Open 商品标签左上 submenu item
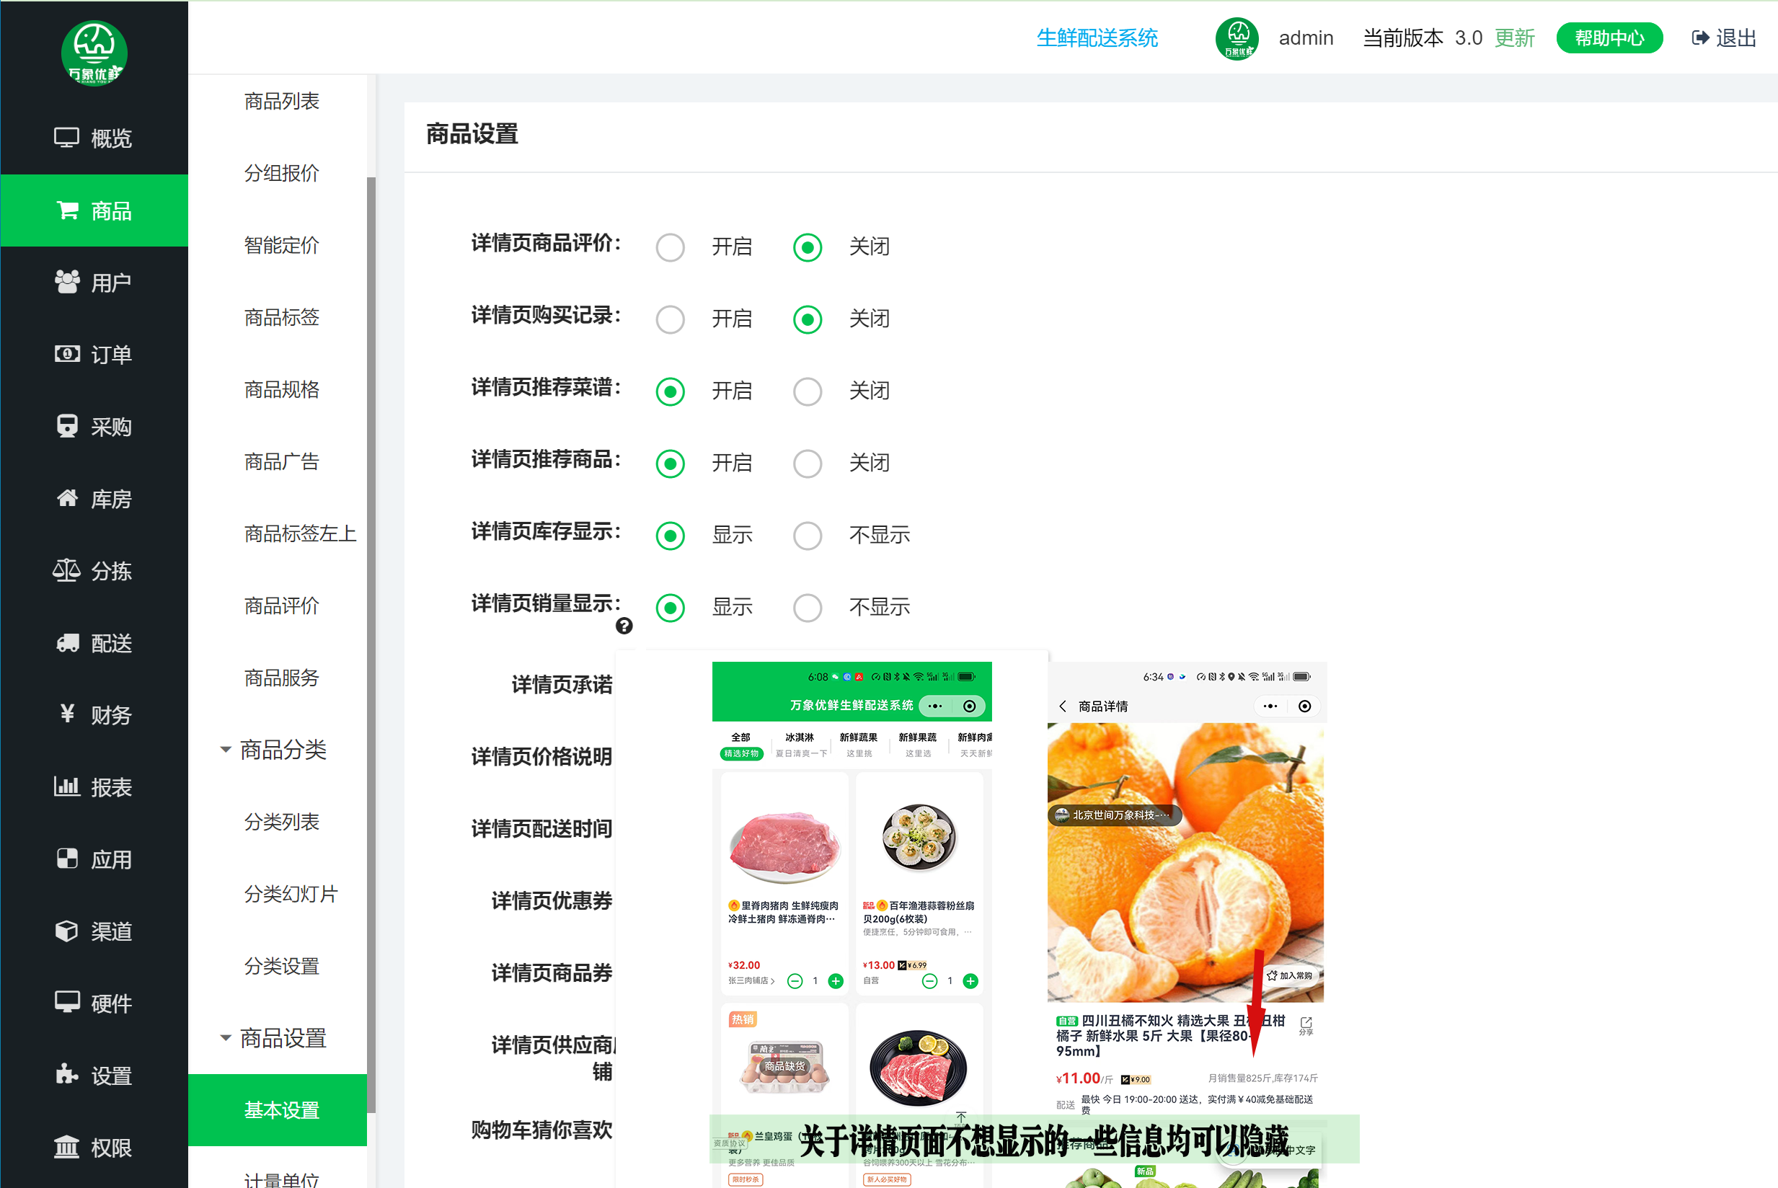The height and width of the screenshot is (1188, 1778). tap(299, 533)
